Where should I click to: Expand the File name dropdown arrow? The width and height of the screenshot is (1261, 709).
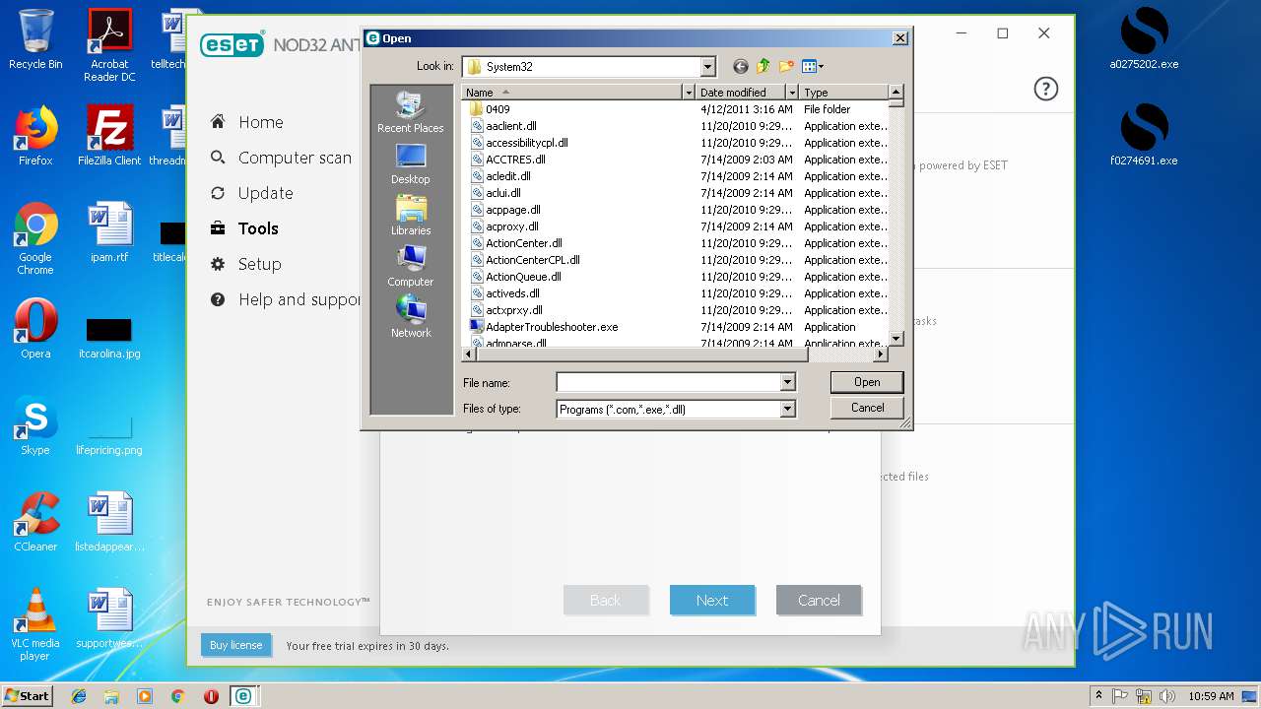[x=787, y=382]
